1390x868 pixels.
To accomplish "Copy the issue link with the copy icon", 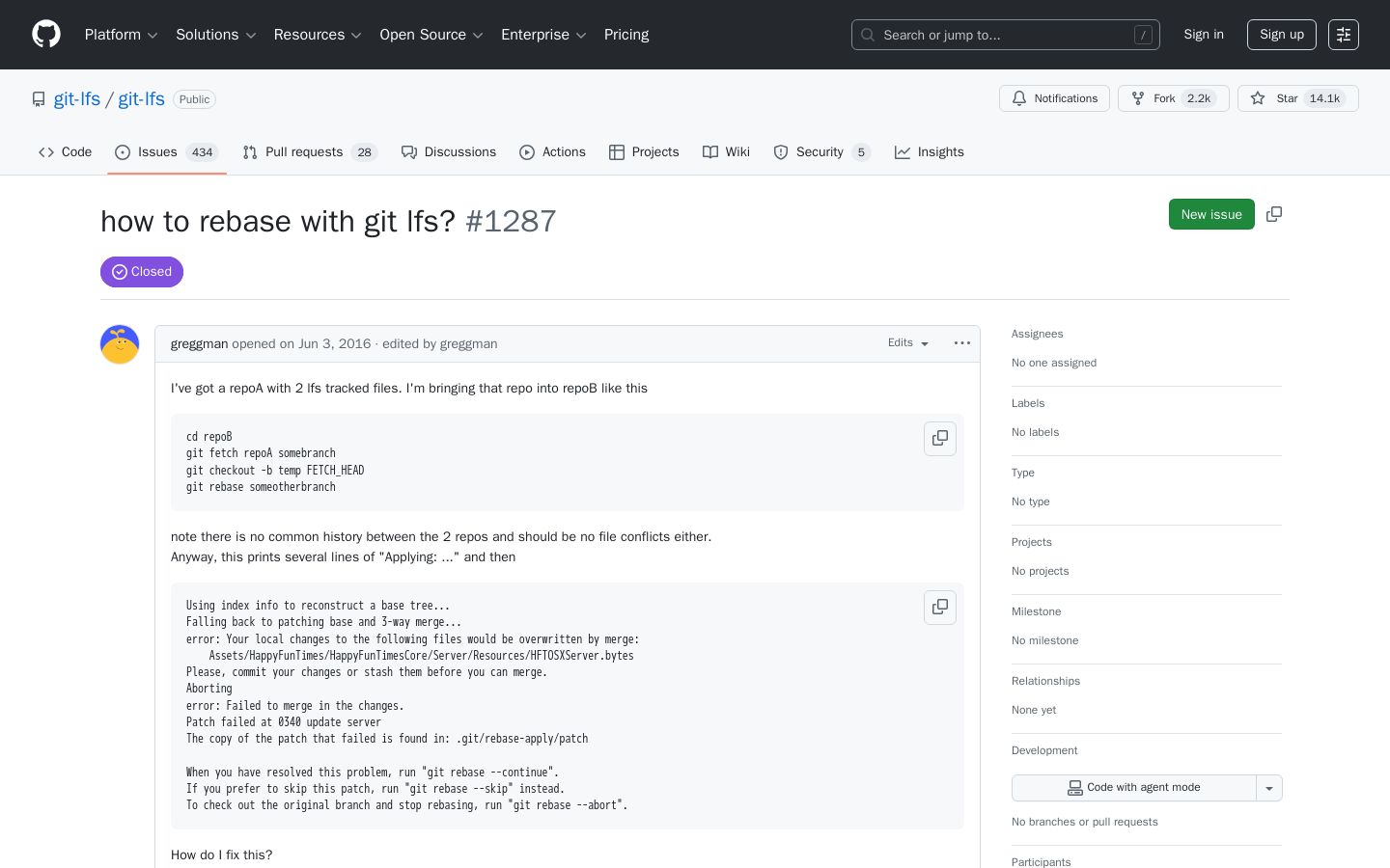I will coord(1274,214).
